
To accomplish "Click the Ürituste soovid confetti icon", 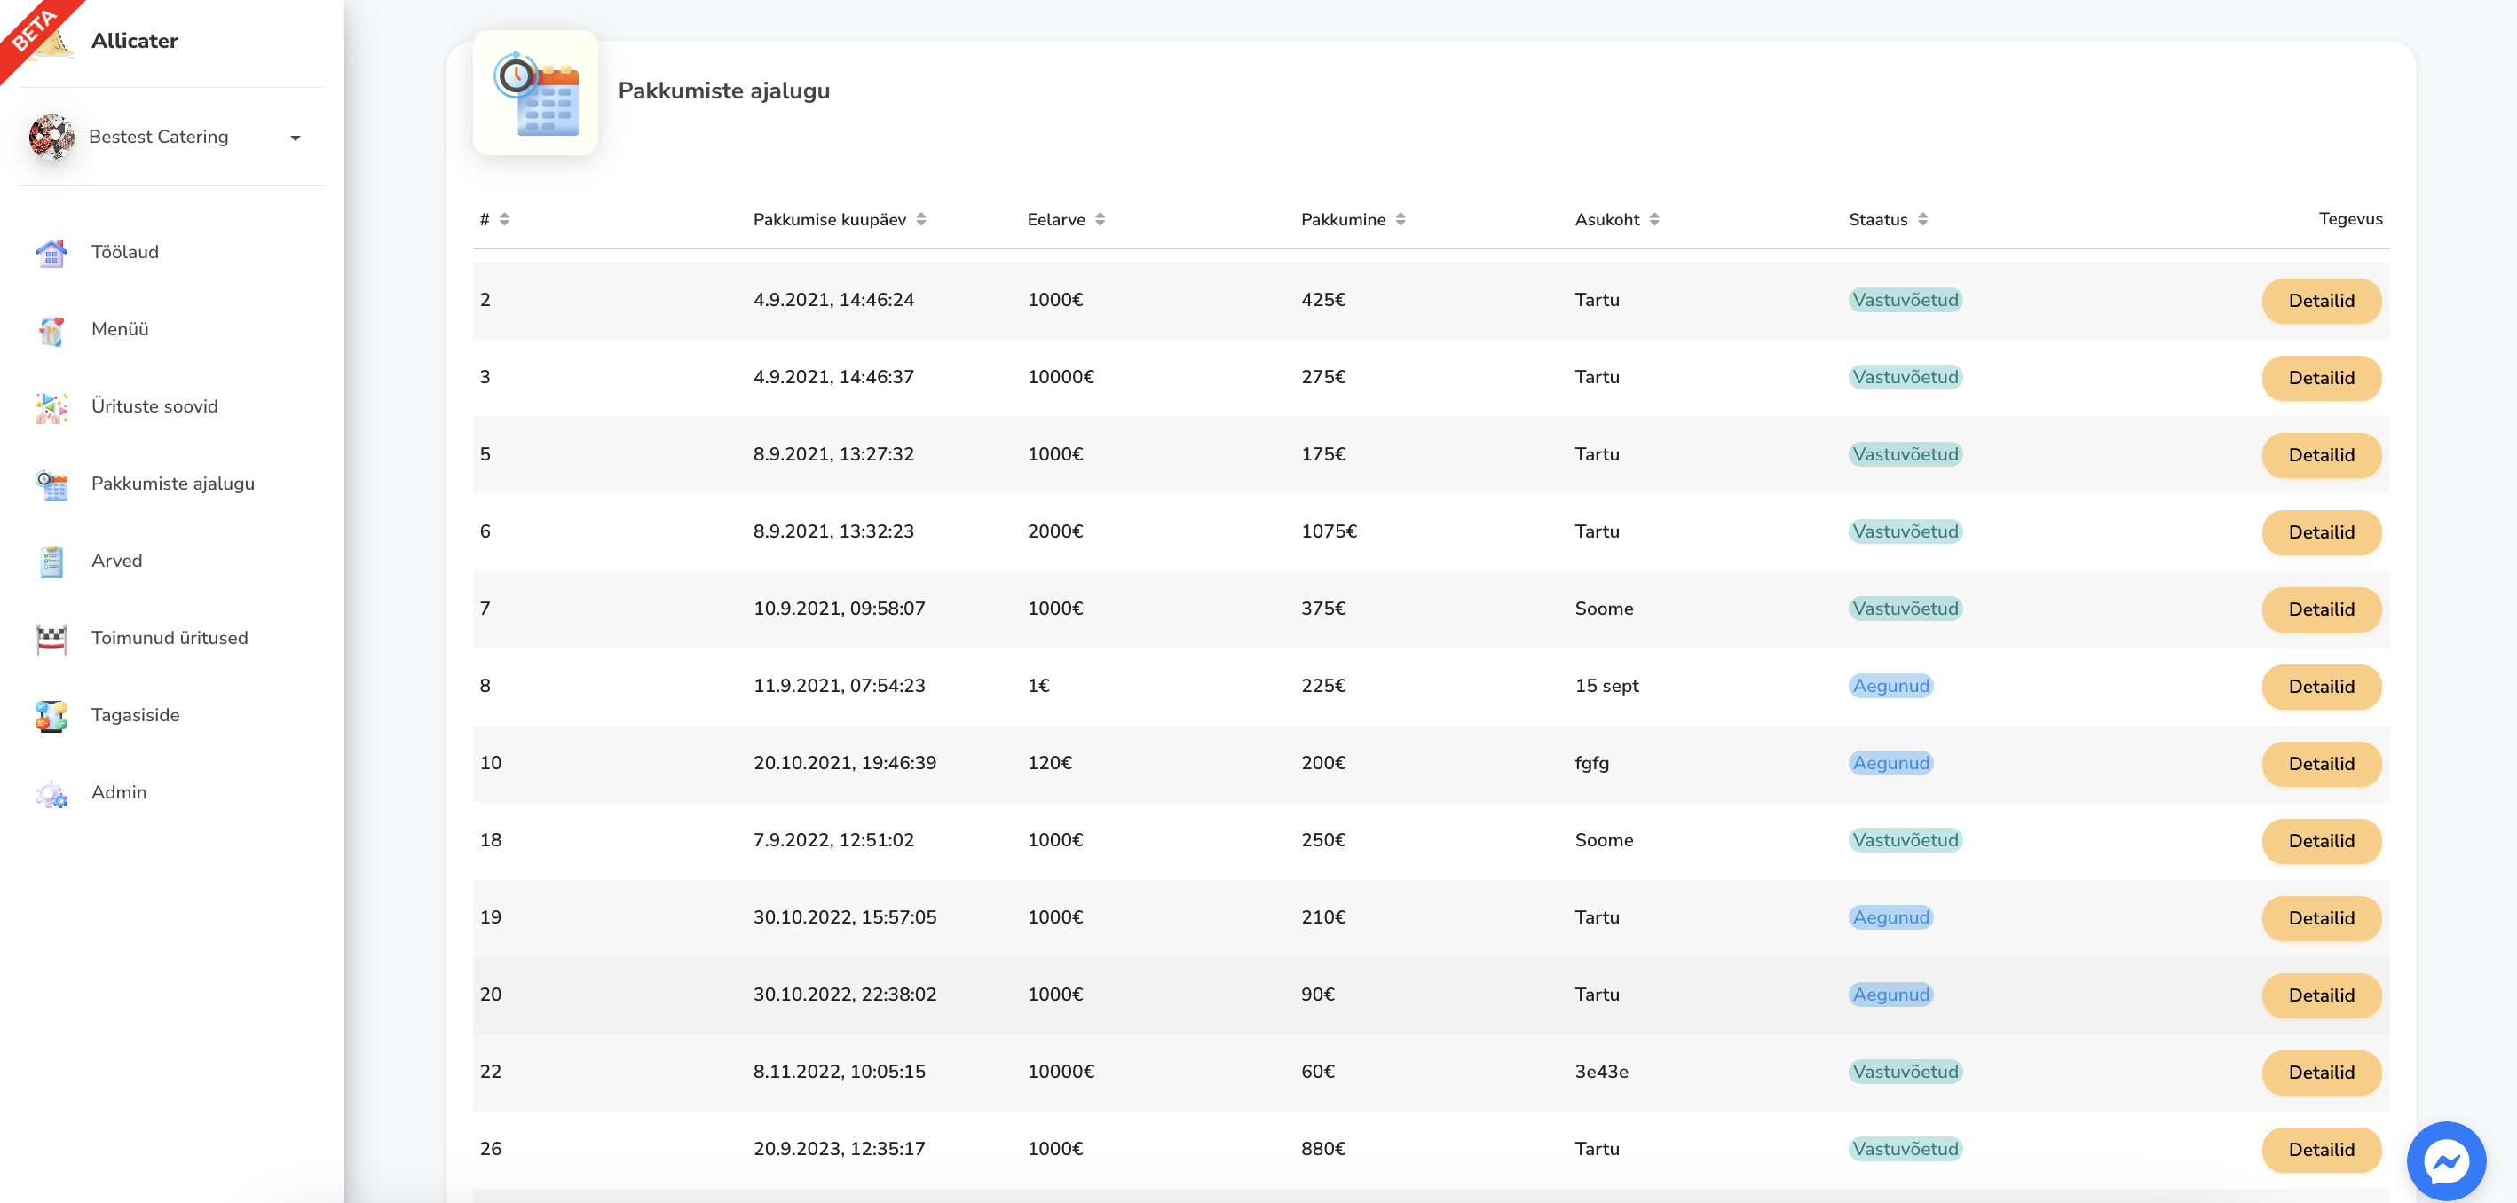I will [x=51, y=407].
